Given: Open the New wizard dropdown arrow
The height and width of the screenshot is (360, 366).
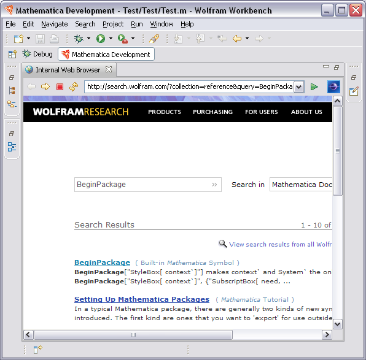Looking at the screenshot, I should pyautogui.click(x=28, y=39).
